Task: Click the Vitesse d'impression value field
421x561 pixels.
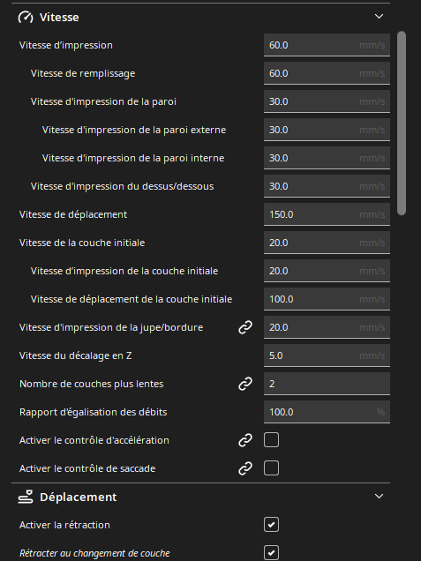Action: coord(327,45)
